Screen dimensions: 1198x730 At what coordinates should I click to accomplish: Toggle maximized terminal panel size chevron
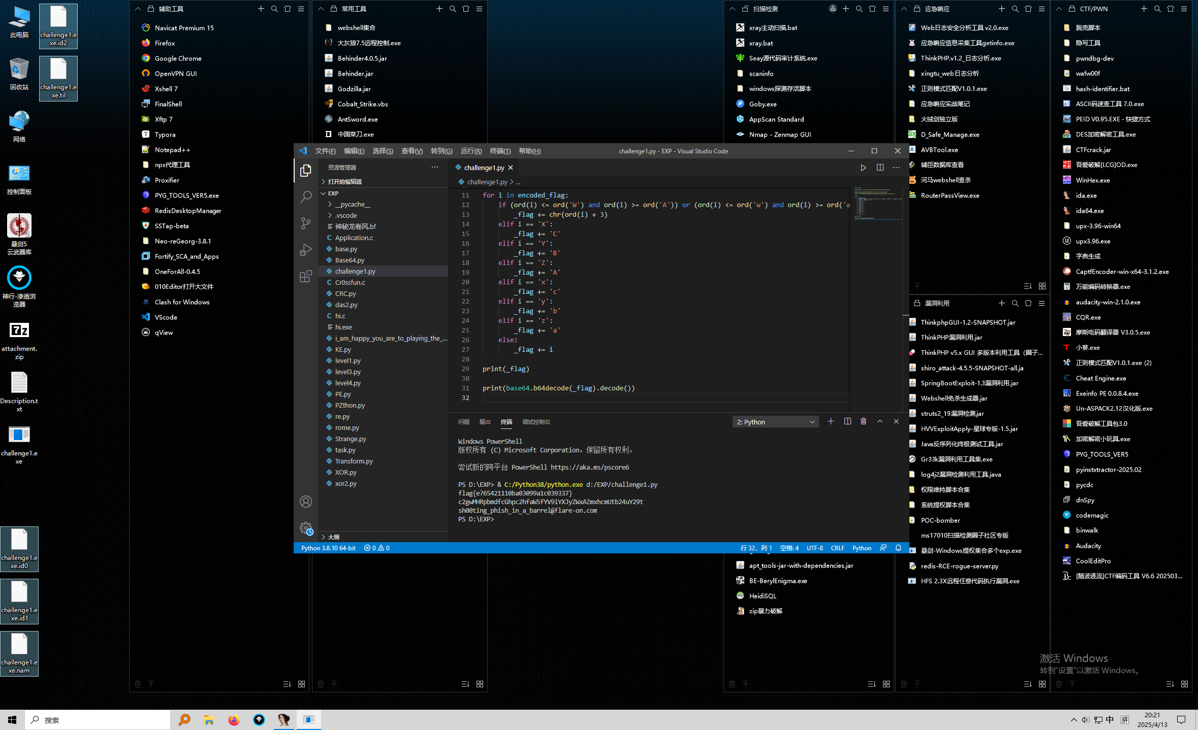pyautogui.click(x=880, y=421)
